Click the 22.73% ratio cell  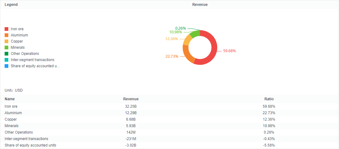[x=269, y=113]
